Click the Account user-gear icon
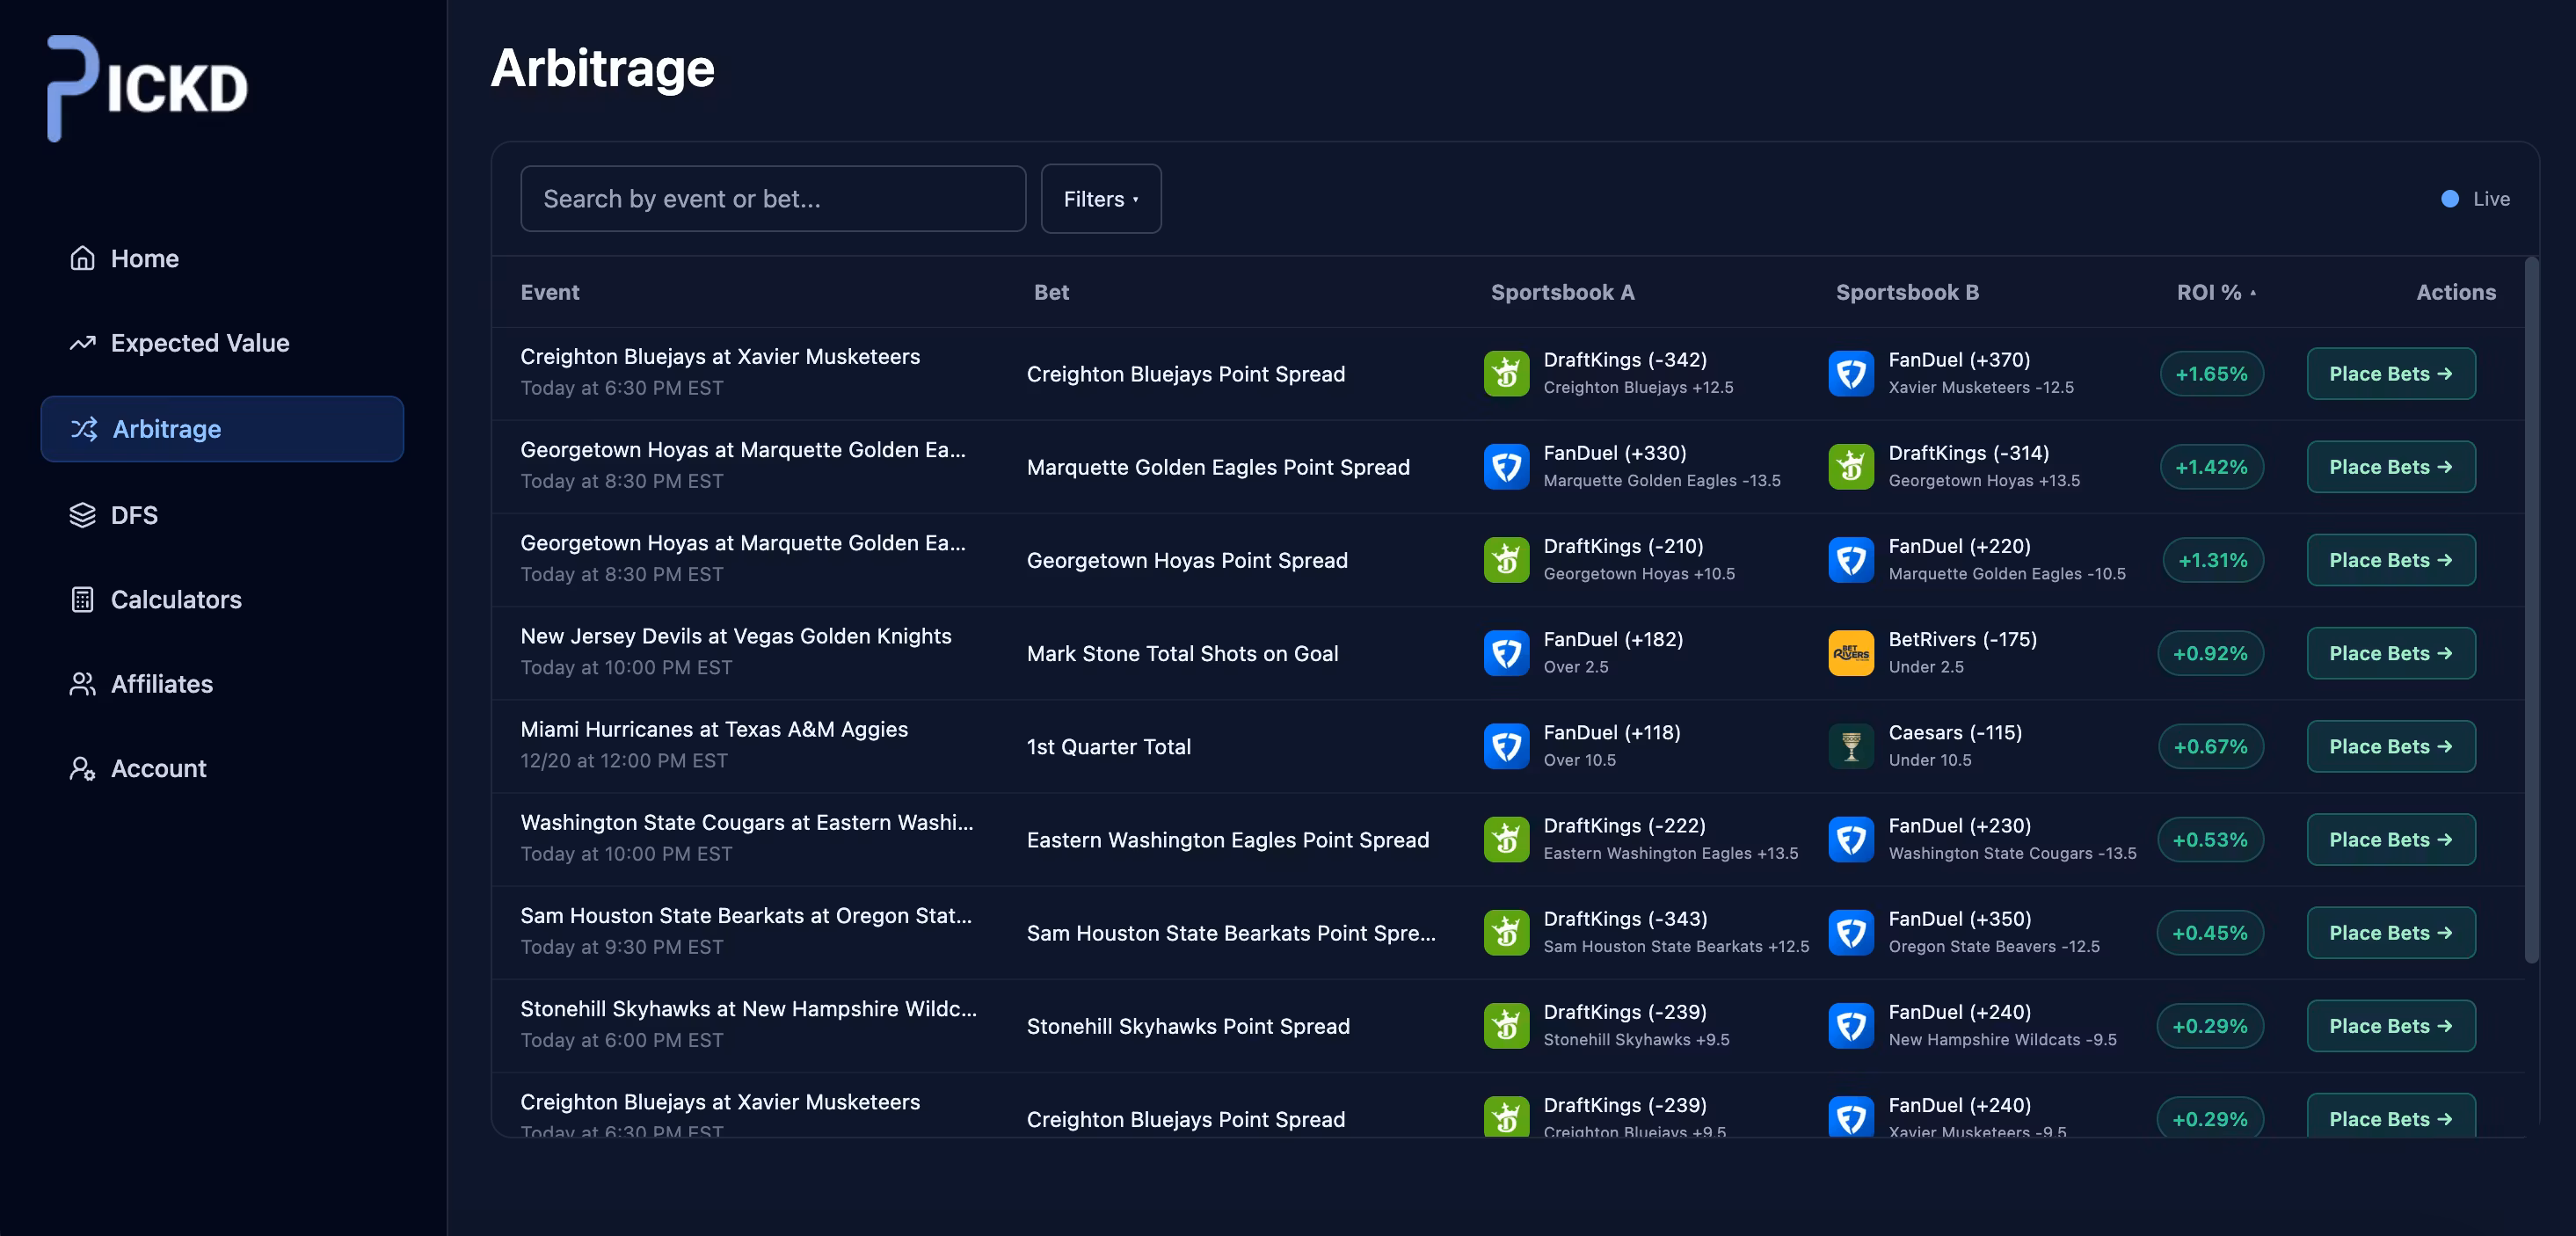This screenshot has width=2576, height=1236. tap(82, 768)
